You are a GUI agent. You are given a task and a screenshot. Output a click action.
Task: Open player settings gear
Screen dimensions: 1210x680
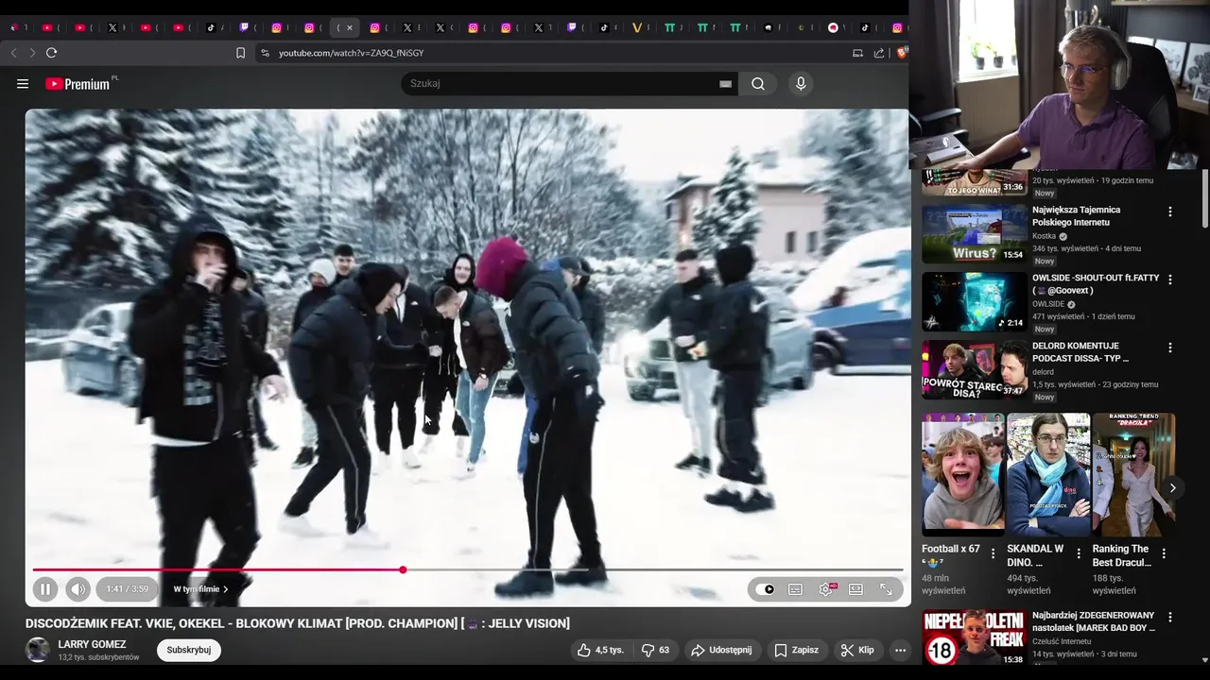point(826,589)
